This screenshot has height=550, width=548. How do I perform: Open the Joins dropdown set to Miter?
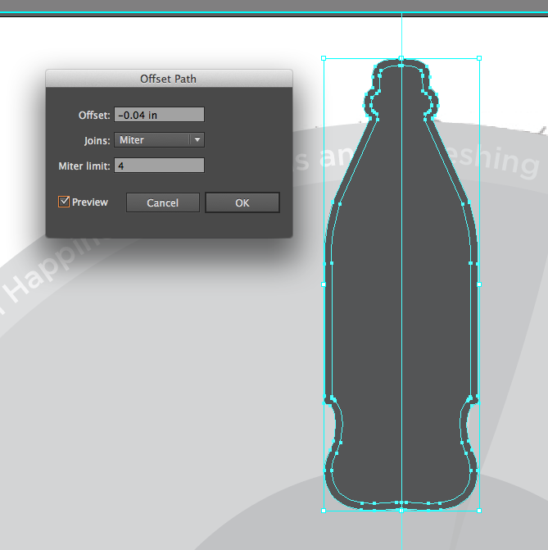[159, 140]
